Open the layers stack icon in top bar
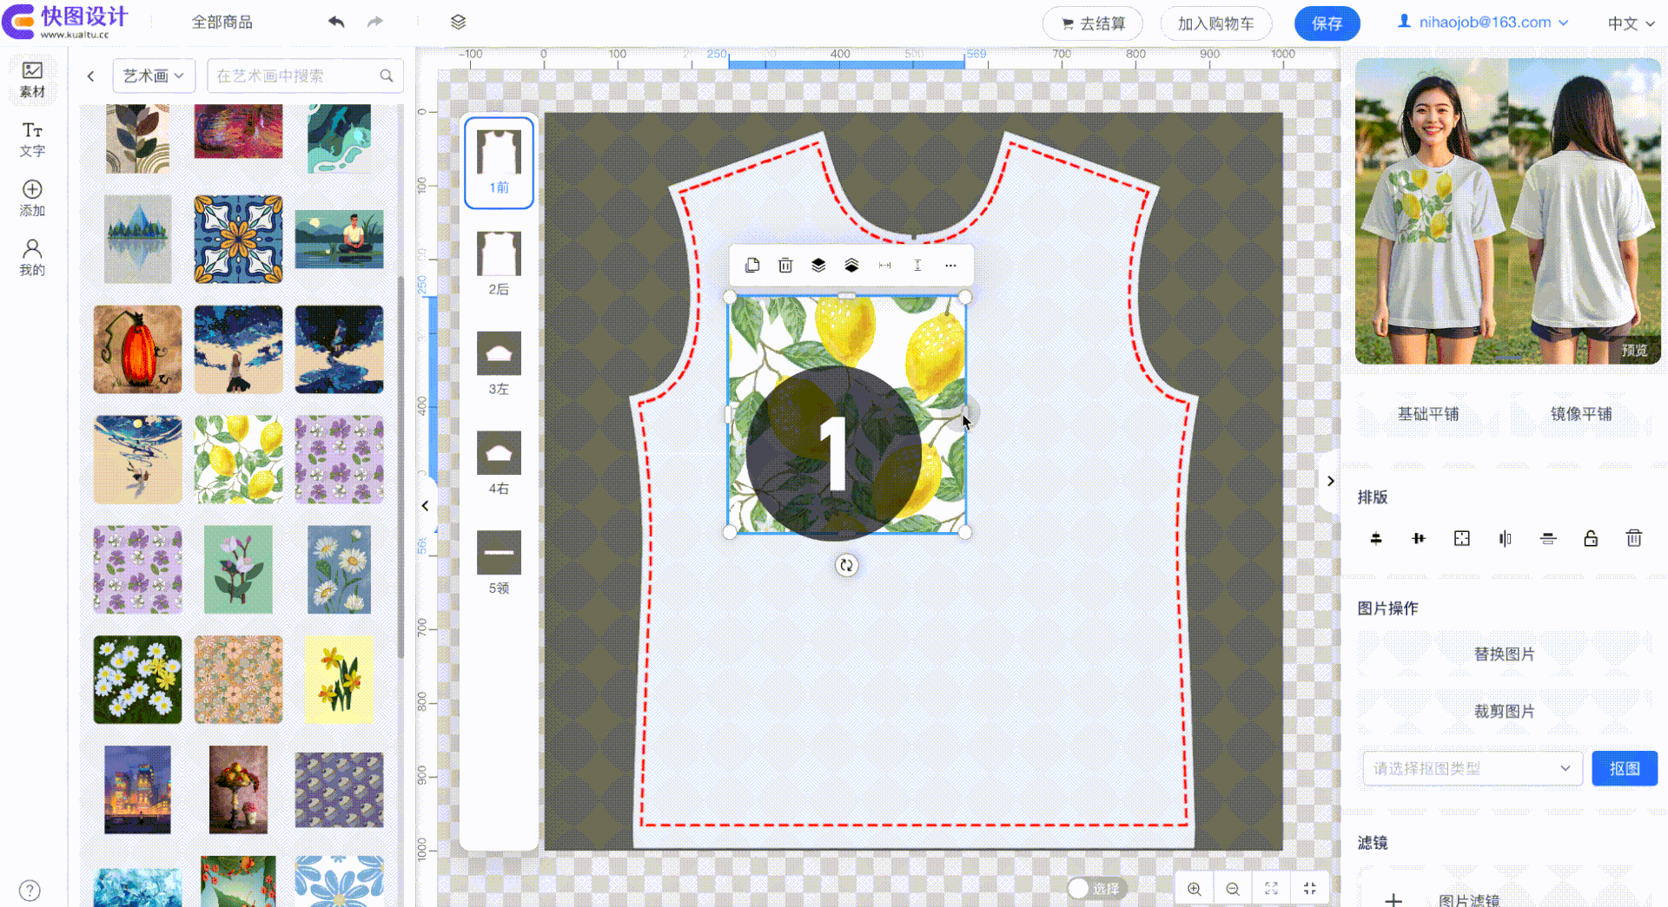This screenshot has height=907, width=1668. click(459, 22)
